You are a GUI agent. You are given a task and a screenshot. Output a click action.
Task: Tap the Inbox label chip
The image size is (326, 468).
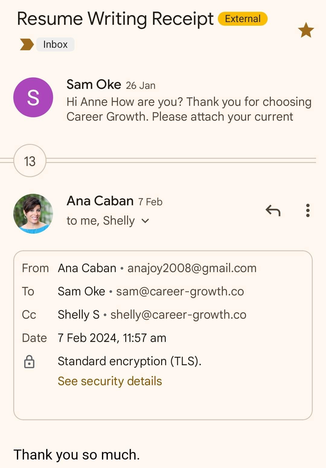55,44
